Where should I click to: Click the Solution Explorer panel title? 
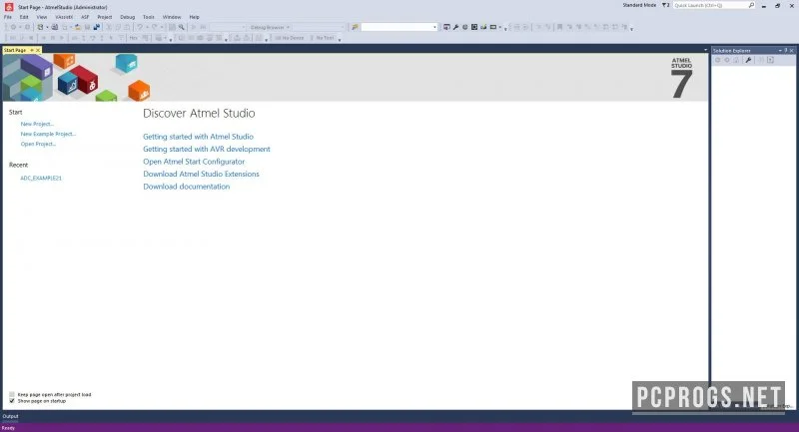[731, 50]
